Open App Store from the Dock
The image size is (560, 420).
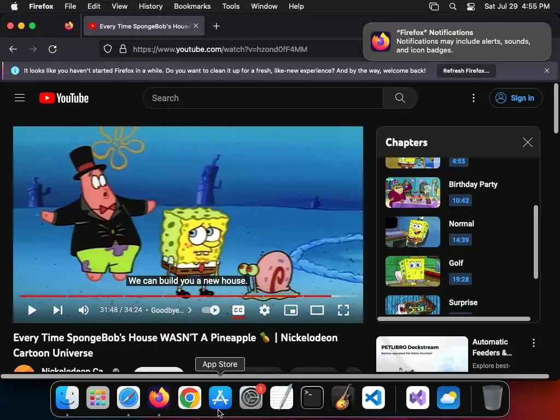[x=220, y=397]
